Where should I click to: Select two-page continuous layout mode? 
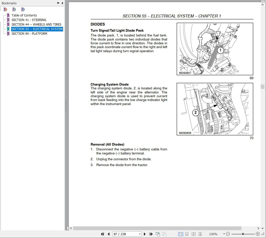[x=200, y=234]
